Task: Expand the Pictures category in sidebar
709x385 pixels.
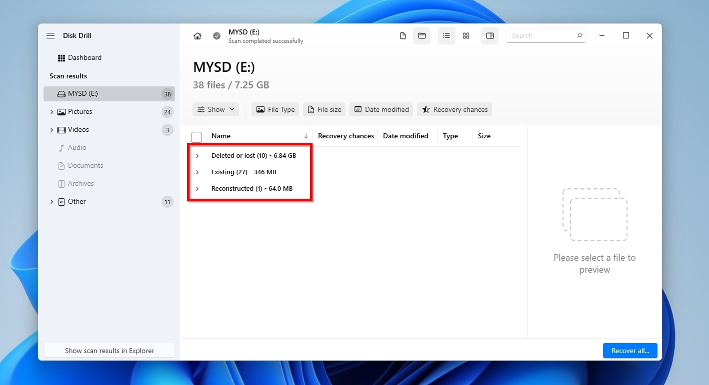Action: 51,112
